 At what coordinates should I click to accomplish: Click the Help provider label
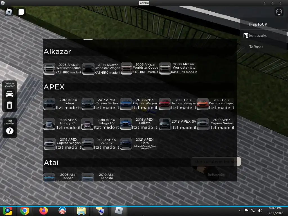[x=10, y=122]
